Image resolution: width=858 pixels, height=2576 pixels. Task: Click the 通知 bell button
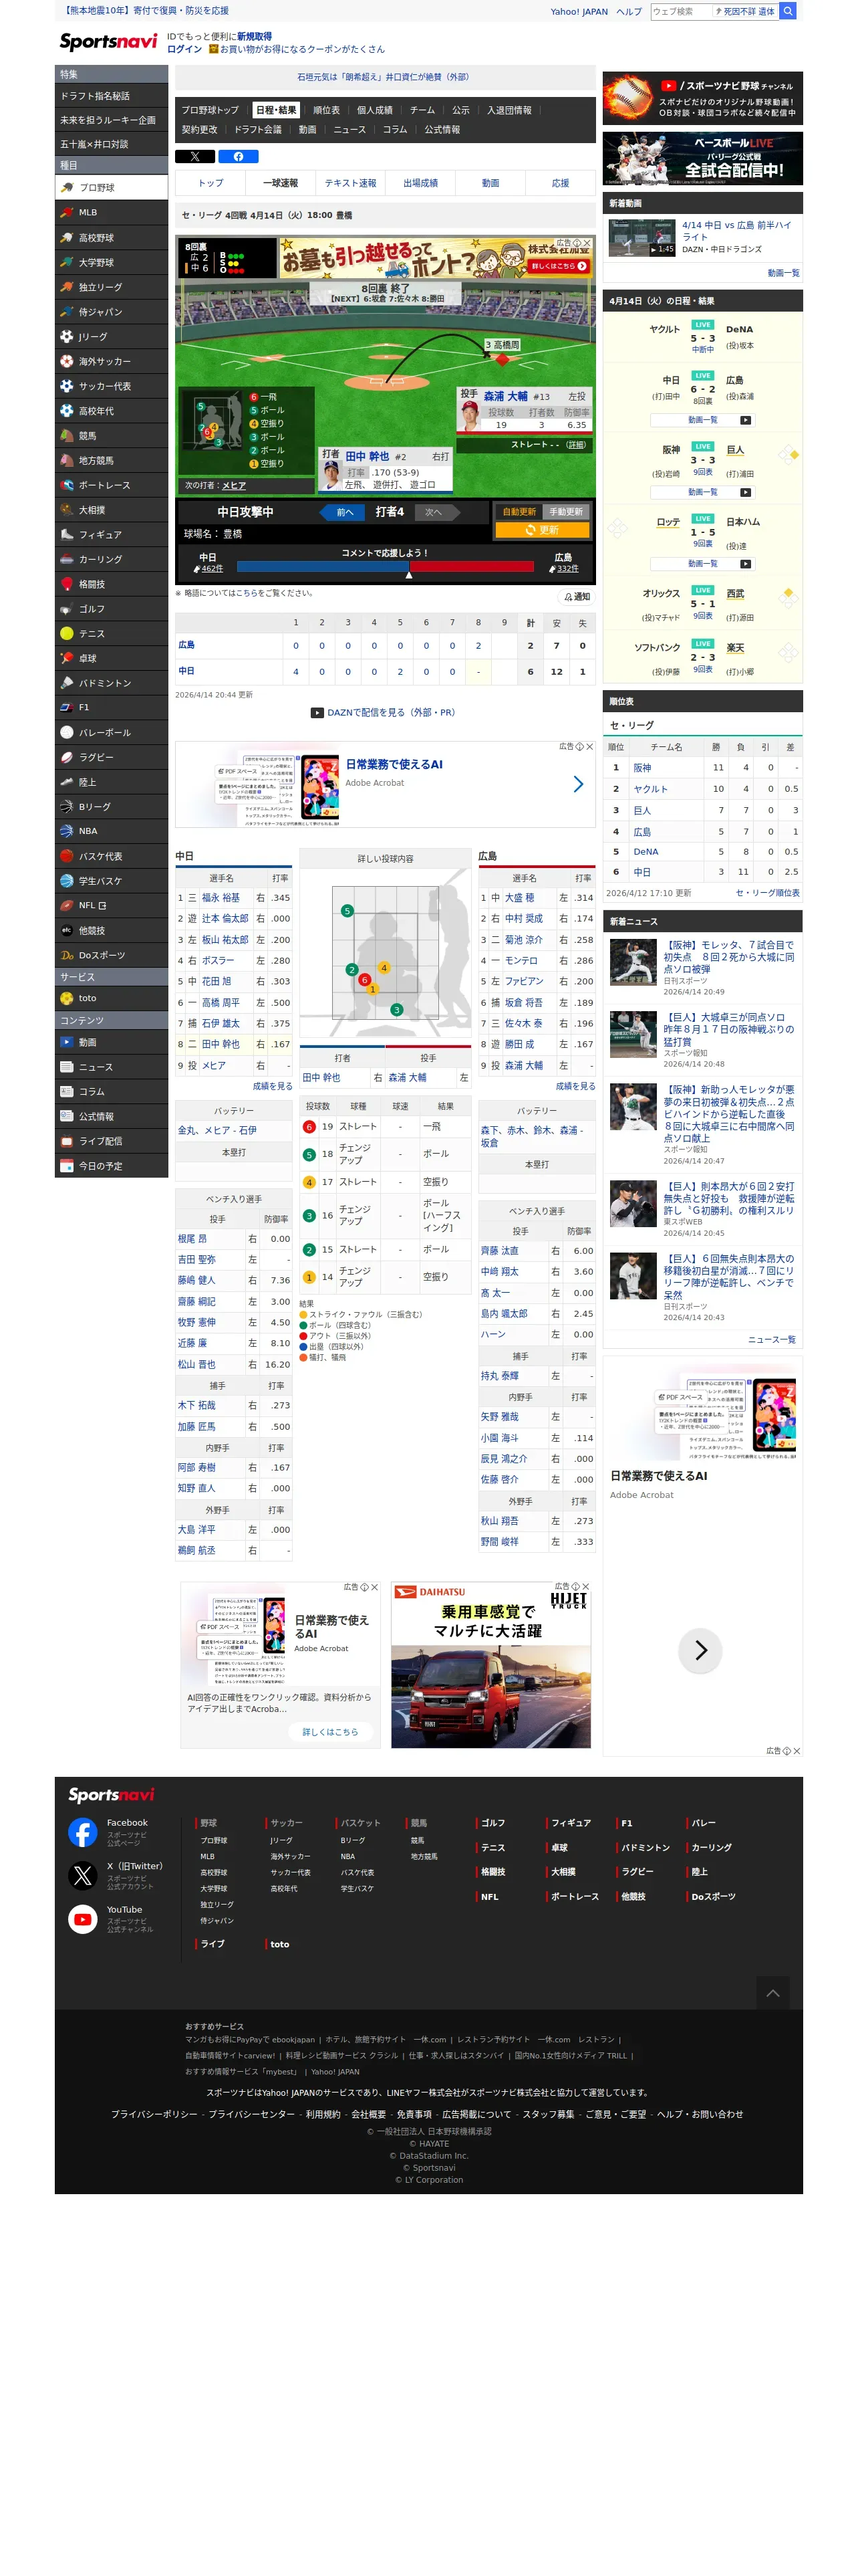pyautogui.click(x=576, y=597)
